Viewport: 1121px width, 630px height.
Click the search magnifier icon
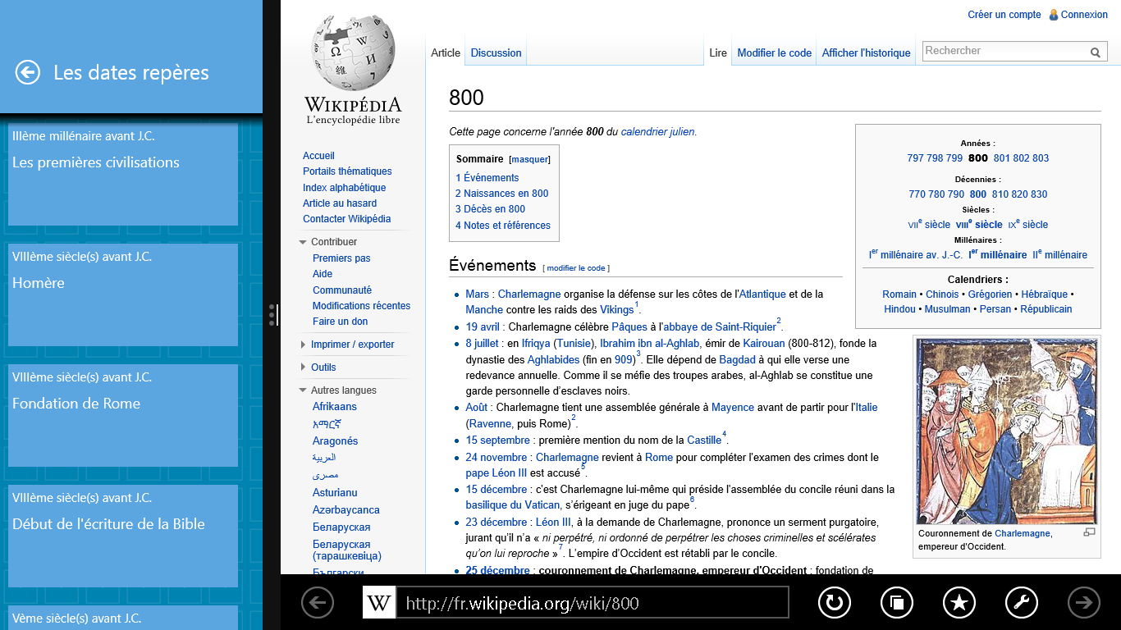click(x=1096, y=52)
